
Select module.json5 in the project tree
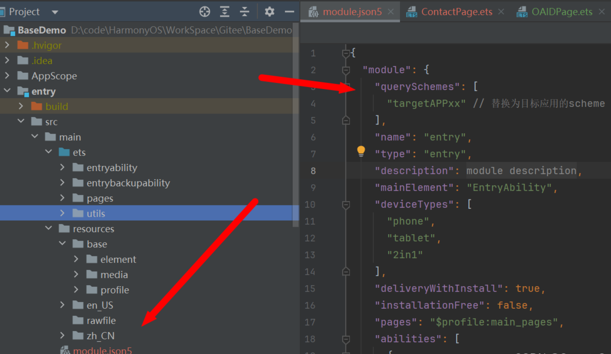tap(102, 350)
